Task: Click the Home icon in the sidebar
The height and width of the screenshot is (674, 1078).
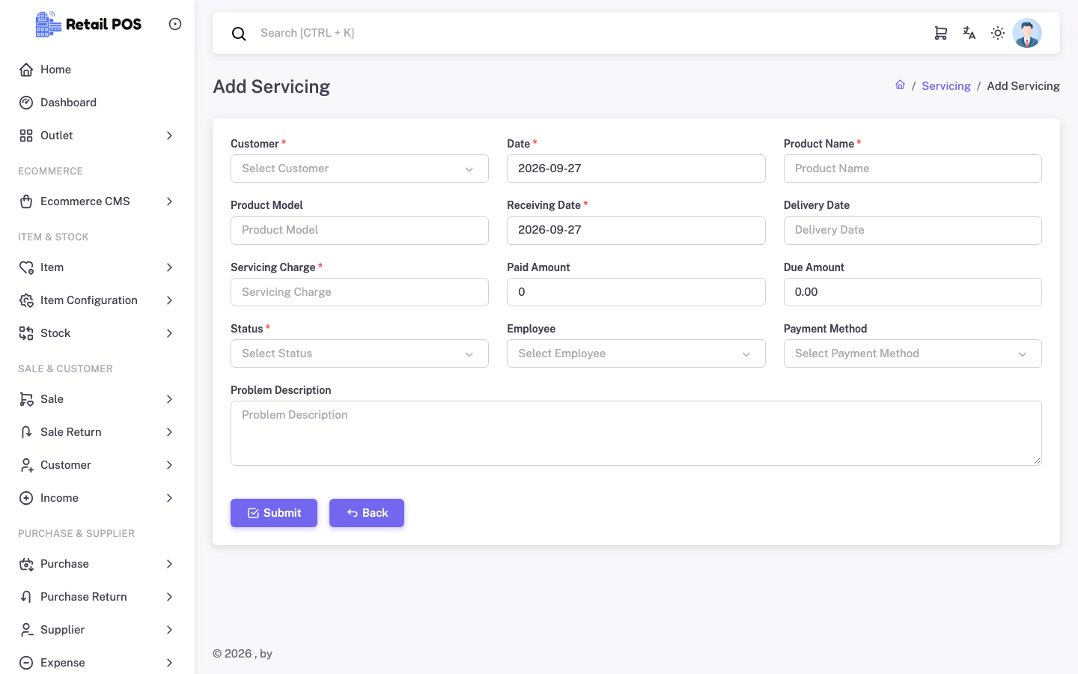Action: pyautogui.click(x=26, y=70)
